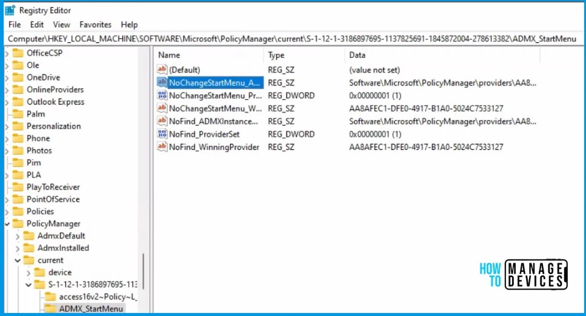Collapse the S-1-12-1-3186897695 tree node
Image resolution: width=586 pixels, height=316 pixels.
(x=28, y=285)
